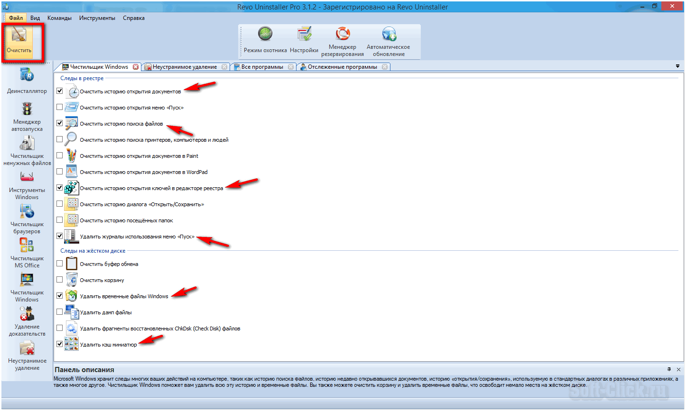This screenshot has width=686, height=411.
Task: Close the Отслеженные программы tab
Action: [385, 67]
